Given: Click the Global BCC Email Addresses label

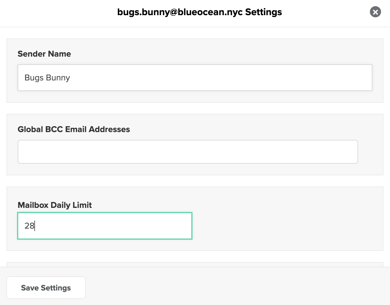Looking at the screenshot, I should point(74,129).
